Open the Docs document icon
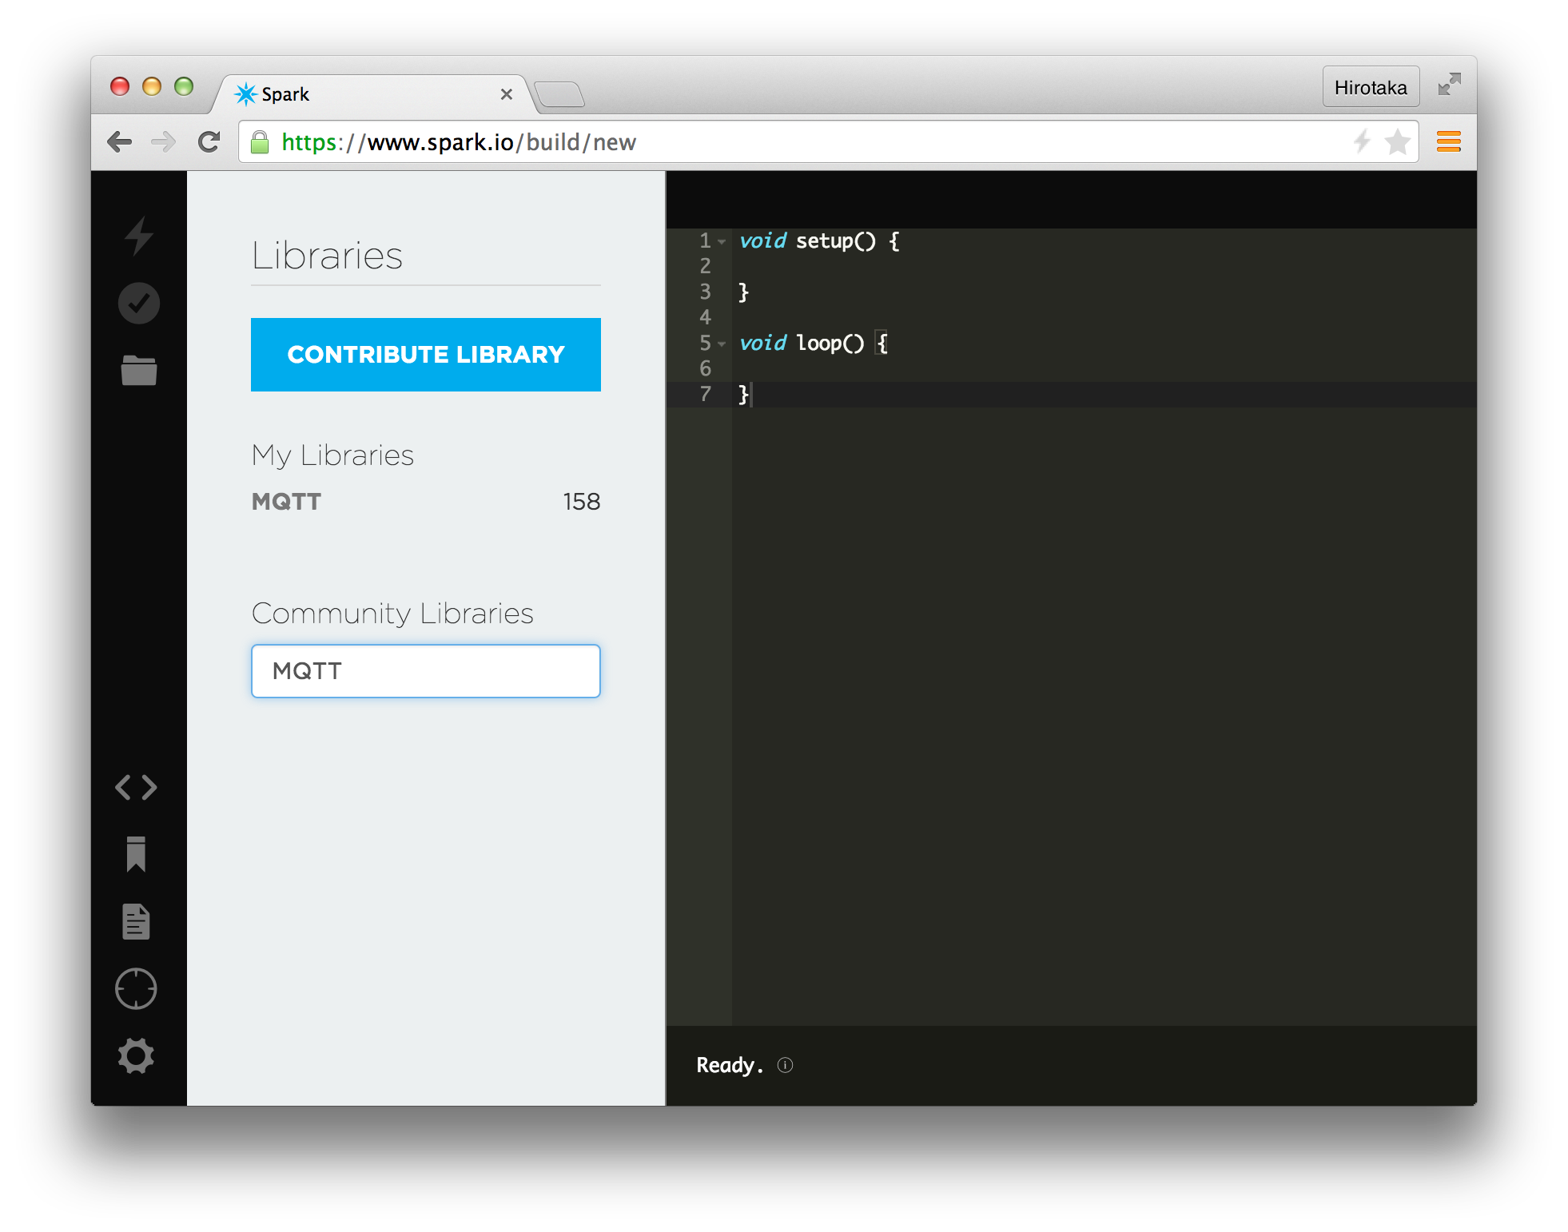Screen dimensions: 1568x1232 coord(137,922)
